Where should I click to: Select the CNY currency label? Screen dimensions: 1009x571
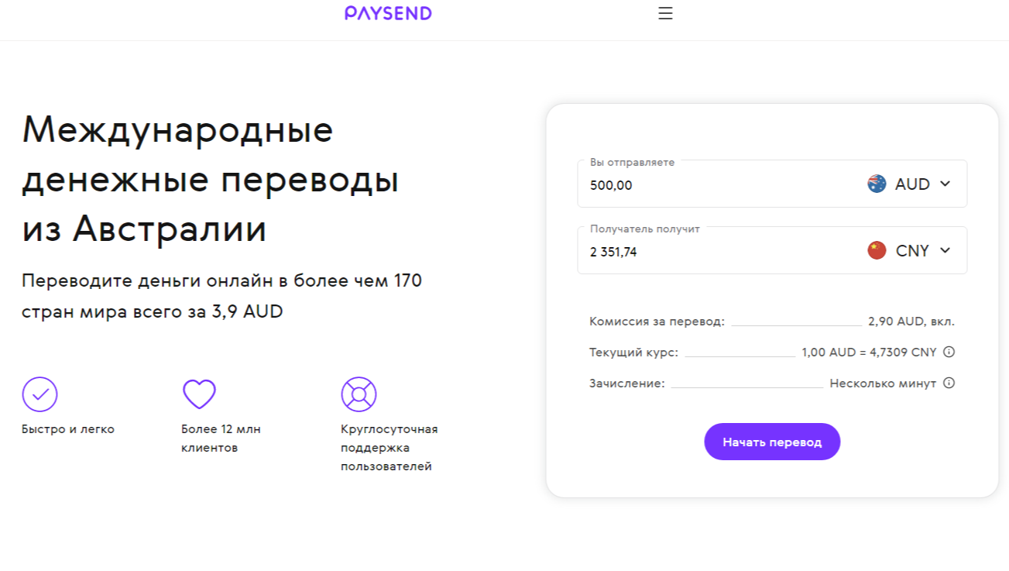(x=912, y=251)
